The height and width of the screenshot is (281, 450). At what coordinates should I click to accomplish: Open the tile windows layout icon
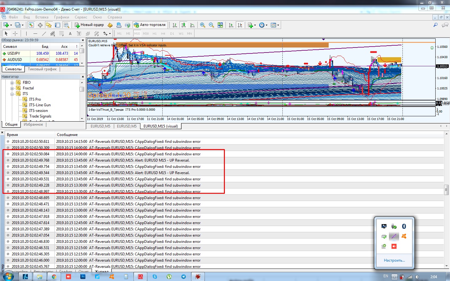click(x=220, y=25)
